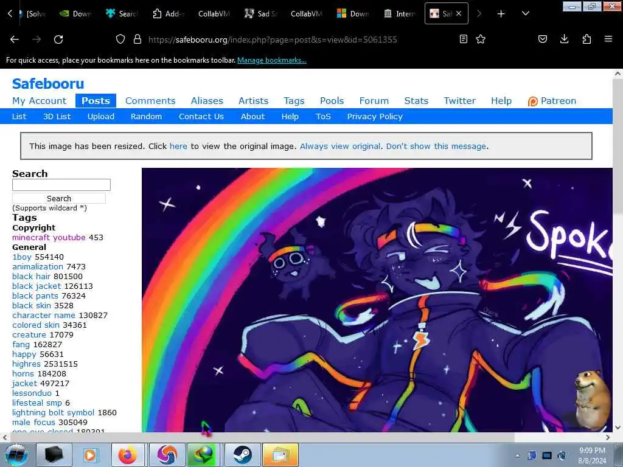The height and width of the screenshot is (467, 623).
Task: Open the Manage bookmarks link
Action: (272, 60)
